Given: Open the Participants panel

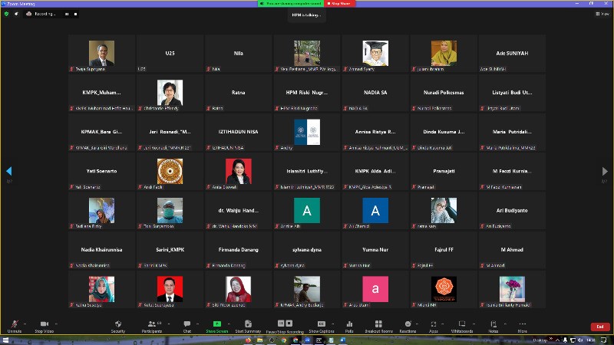Looking at the screenshot, I should click(151, 324).
